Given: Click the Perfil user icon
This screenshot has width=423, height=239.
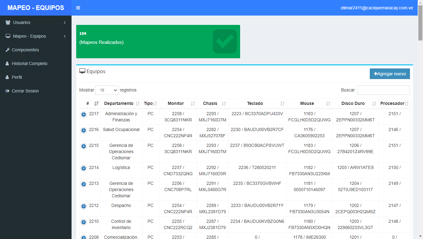Looking at the screenshot, I should [x=7, y=77].
